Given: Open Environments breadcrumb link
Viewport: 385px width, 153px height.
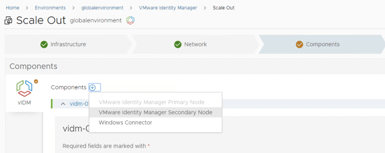Looking at the screenshot, I should pos(50,8).
